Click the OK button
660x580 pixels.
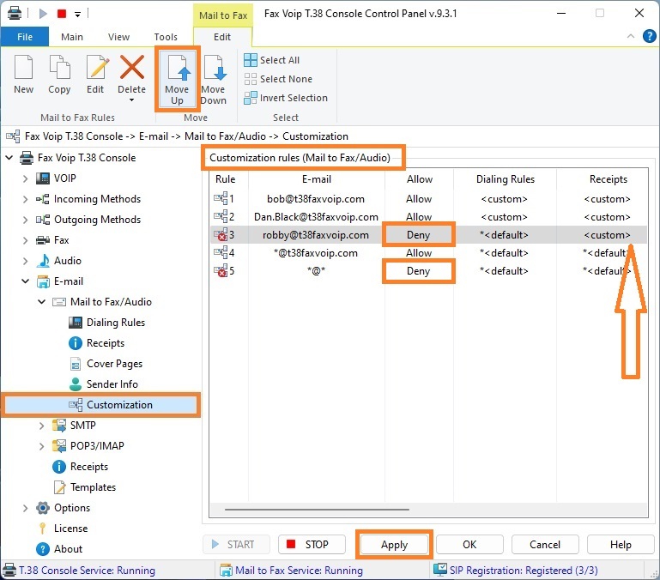tap(469, 545)
